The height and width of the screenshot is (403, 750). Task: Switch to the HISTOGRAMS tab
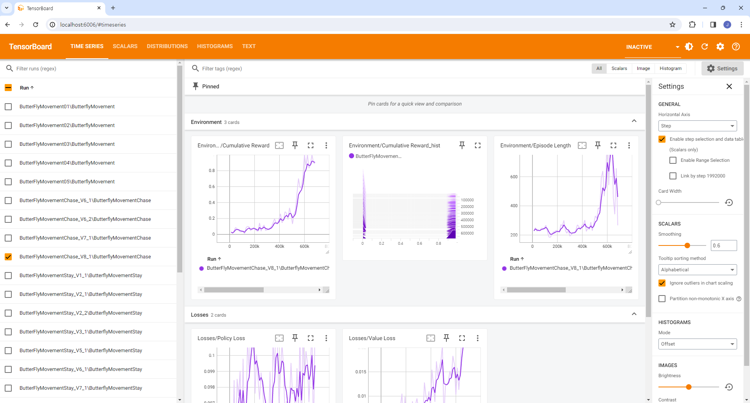pyautogui.click(x=215, y=46)
